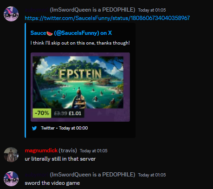
Task: Click the timestamp on the tweet link message
Action: pos(152,10)
